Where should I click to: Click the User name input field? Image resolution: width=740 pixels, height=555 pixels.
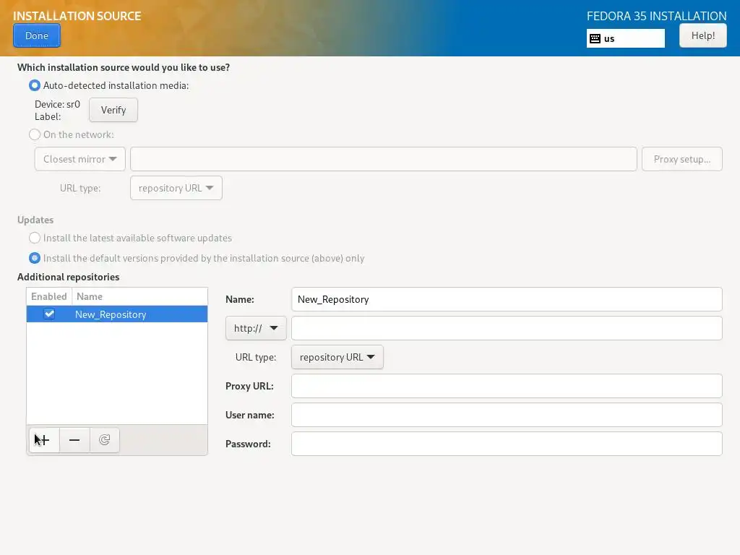507,415
